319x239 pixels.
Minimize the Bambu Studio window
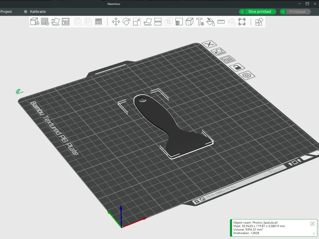(x=299, y=4)
